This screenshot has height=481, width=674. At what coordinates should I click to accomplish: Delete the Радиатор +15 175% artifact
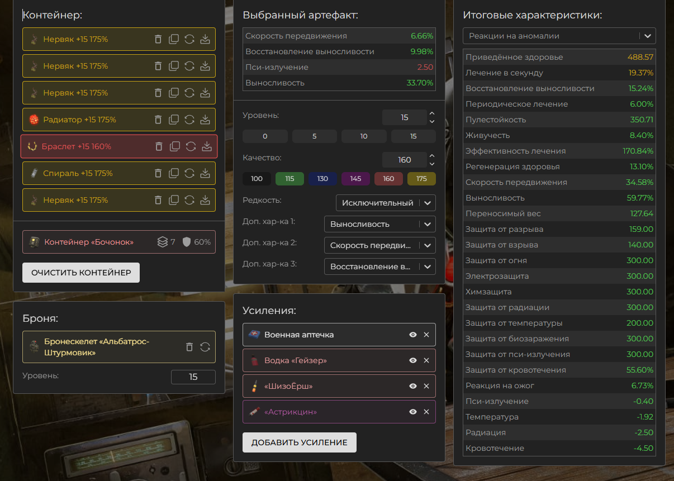tap(158, 120)
